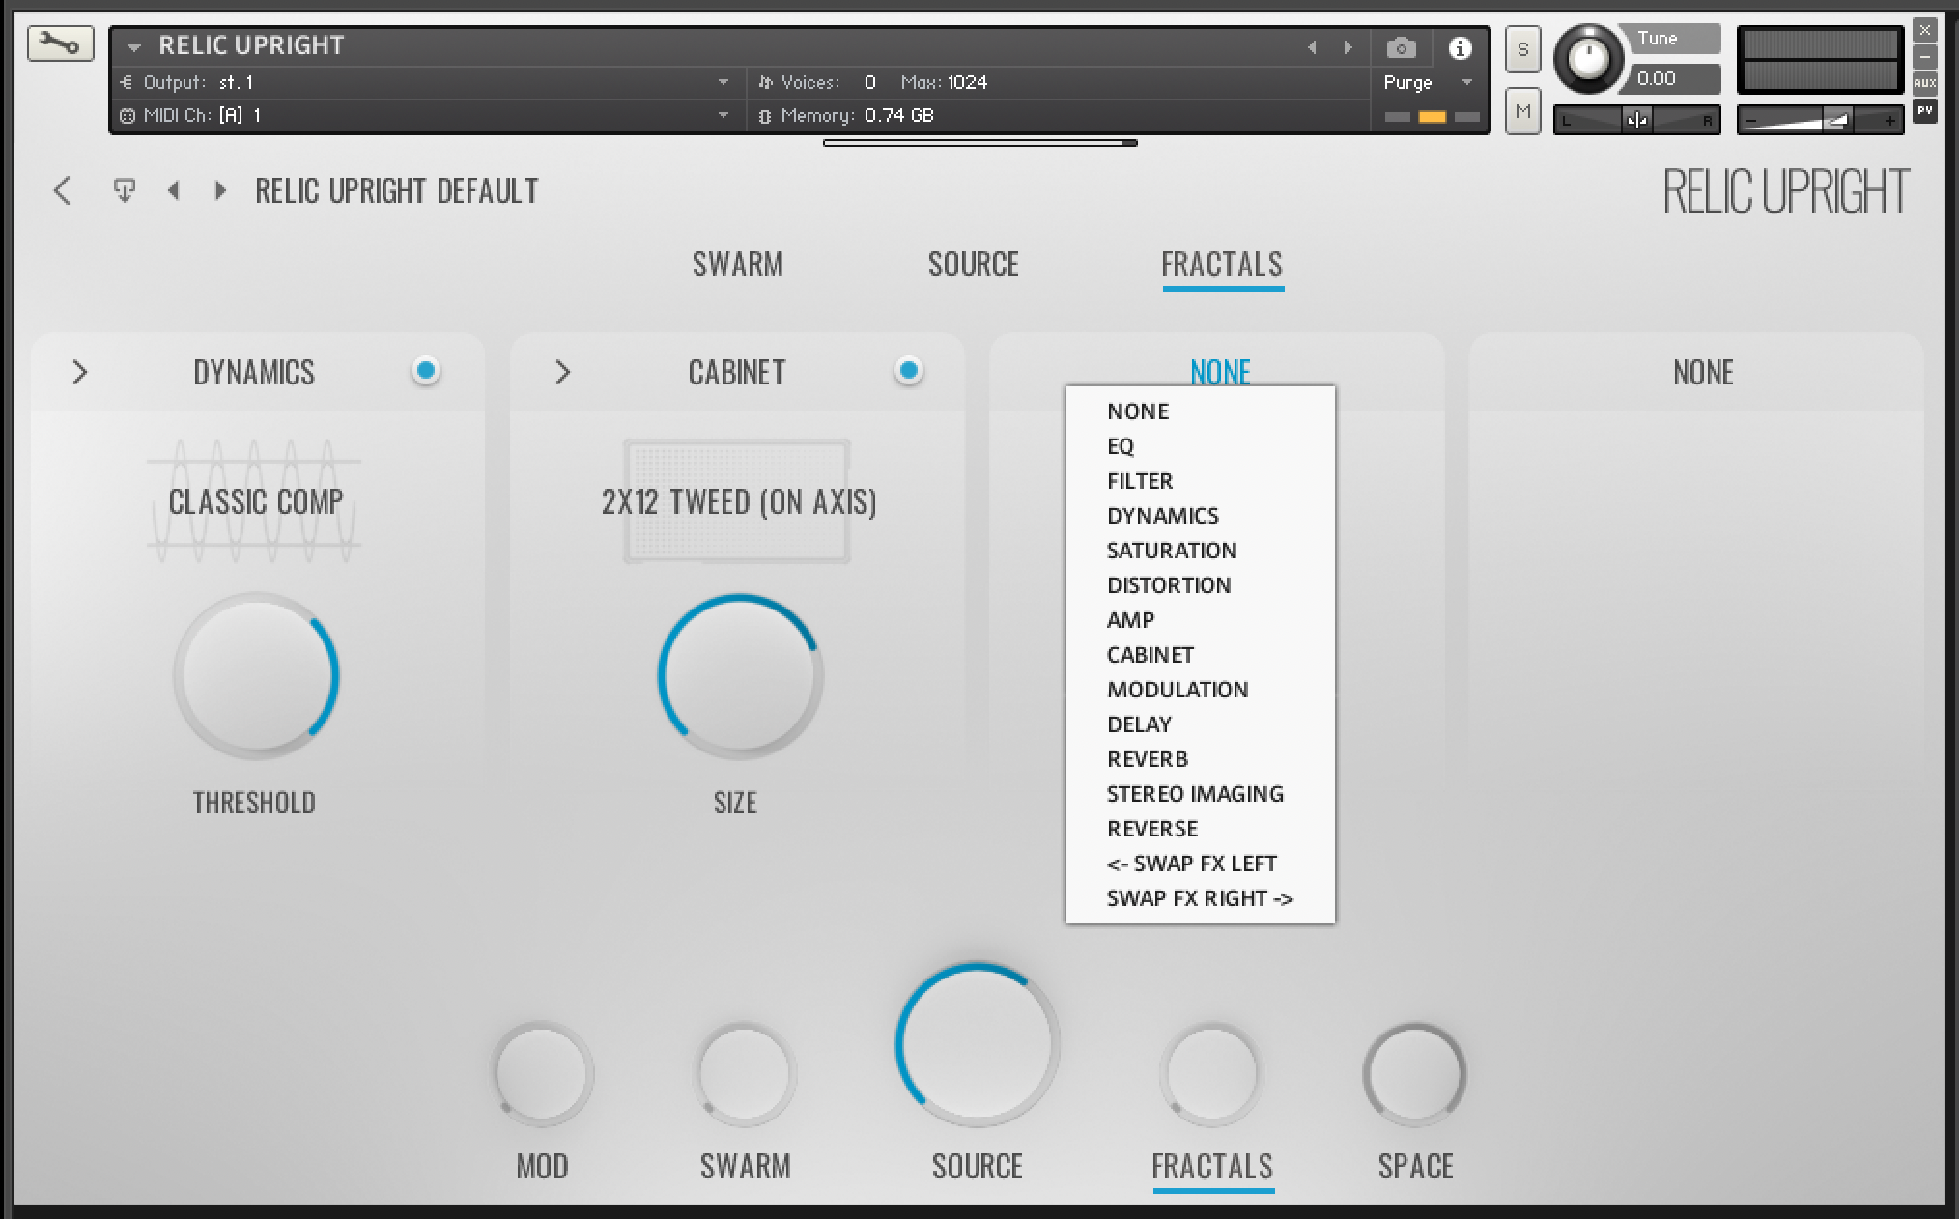Toggle the Cabinet effect power button
Image resolution: width=1959 pixels, height=1219 pixels.
tap(908, 371)
